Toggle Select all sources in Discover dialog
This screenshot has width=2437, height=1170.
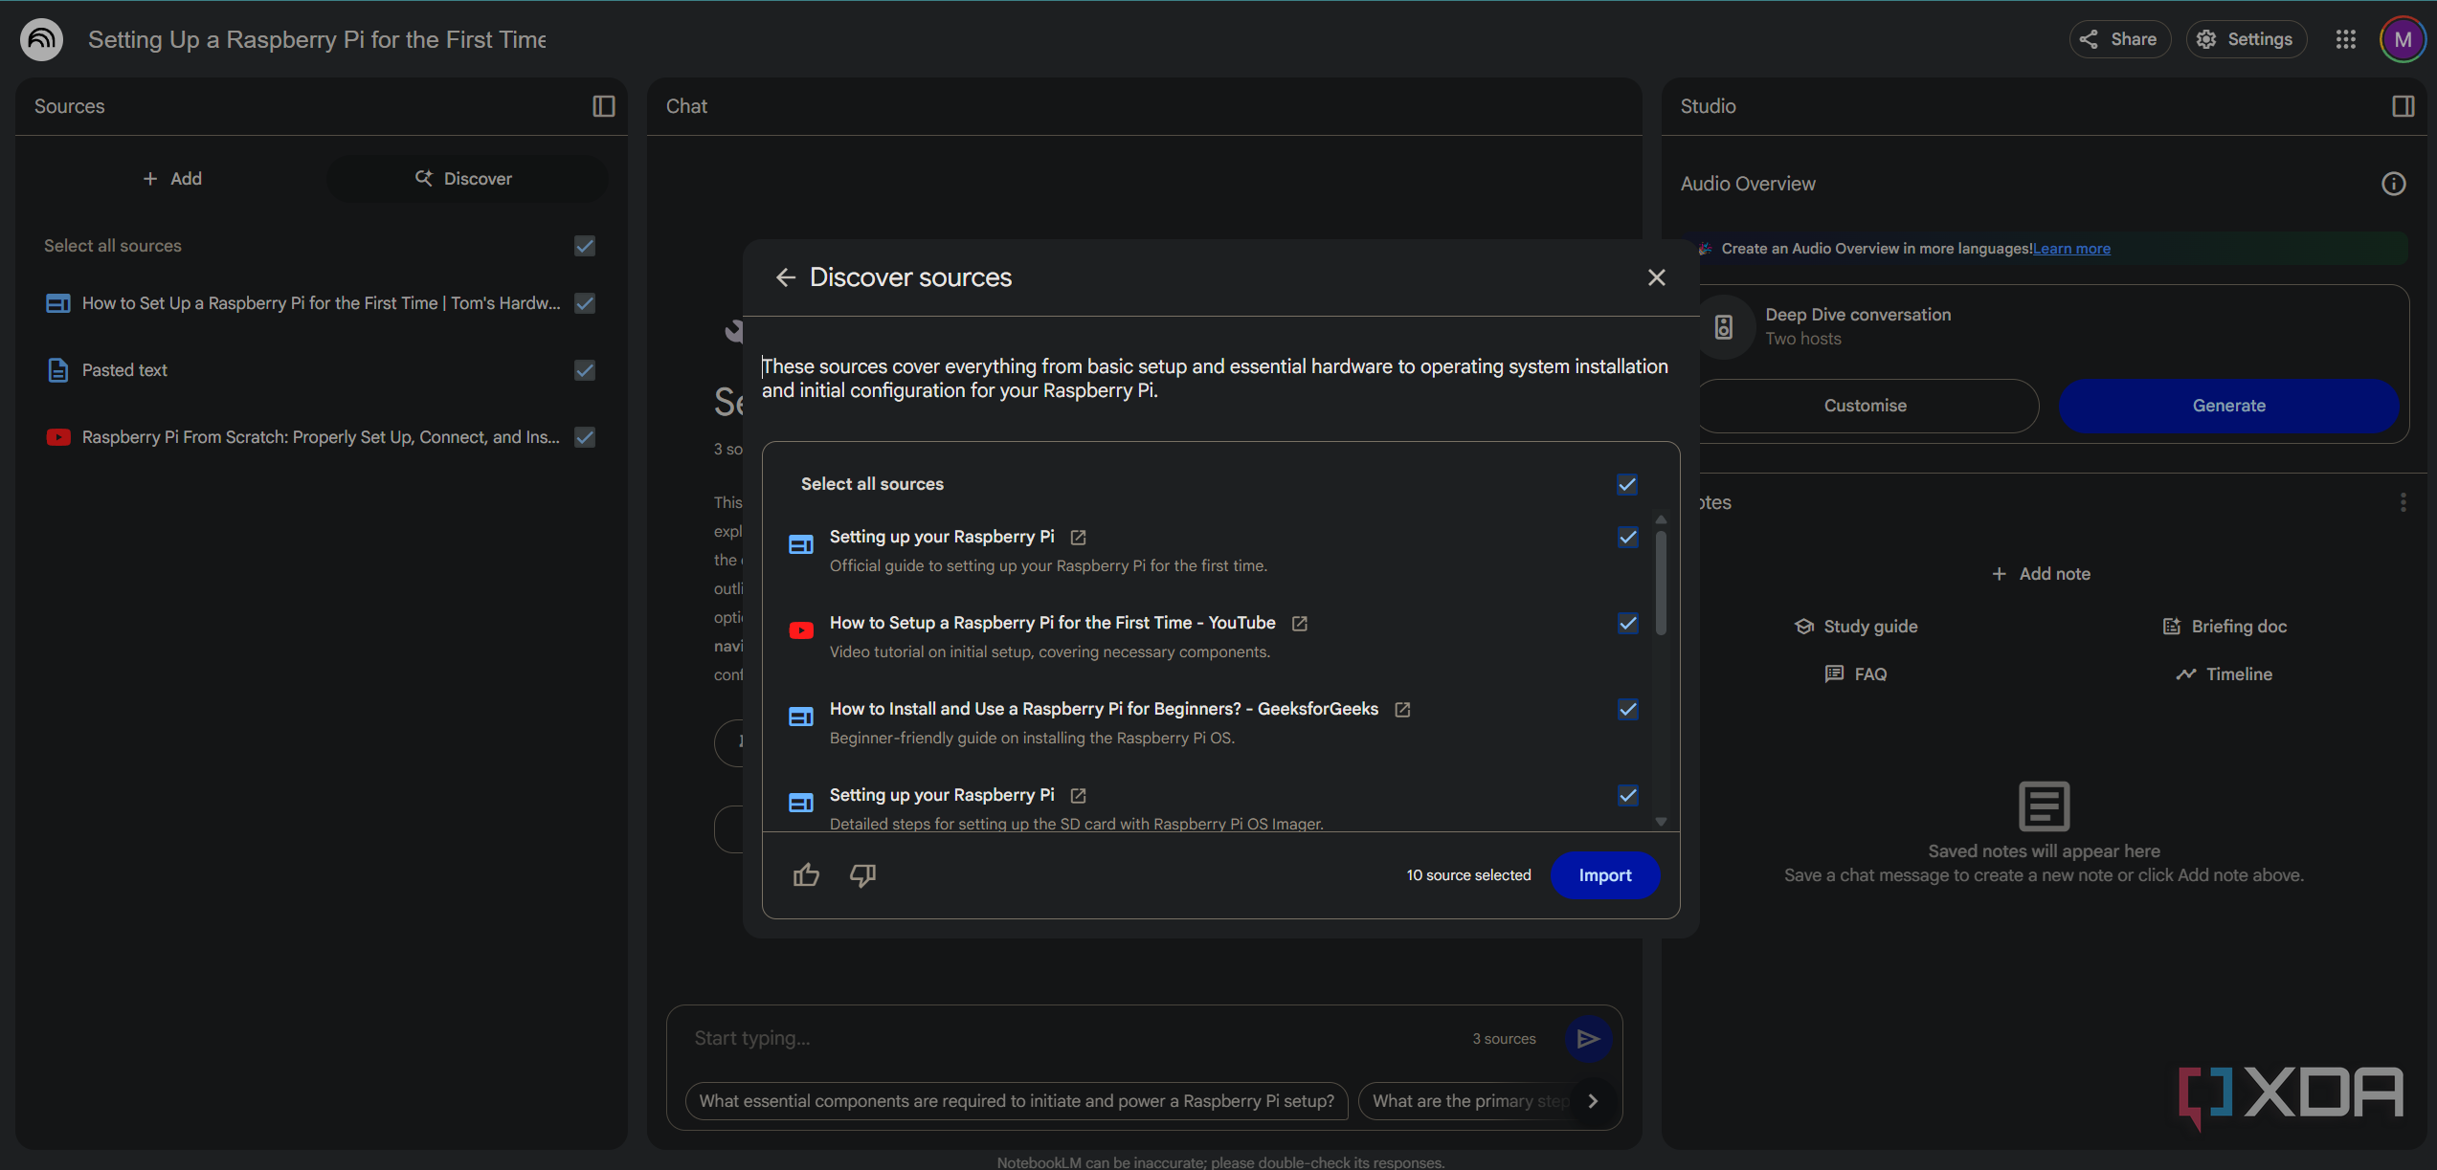[x=1627, y=484]
